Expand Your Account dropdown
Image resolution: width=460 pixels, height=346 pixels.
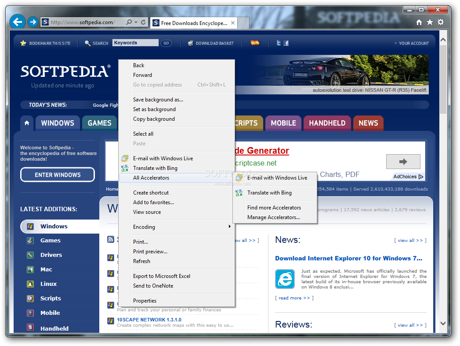coord(412,43)
